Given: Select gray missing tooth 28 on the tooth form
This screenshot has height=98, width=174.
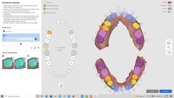Looking at the screenshot, I should point(75,45).
